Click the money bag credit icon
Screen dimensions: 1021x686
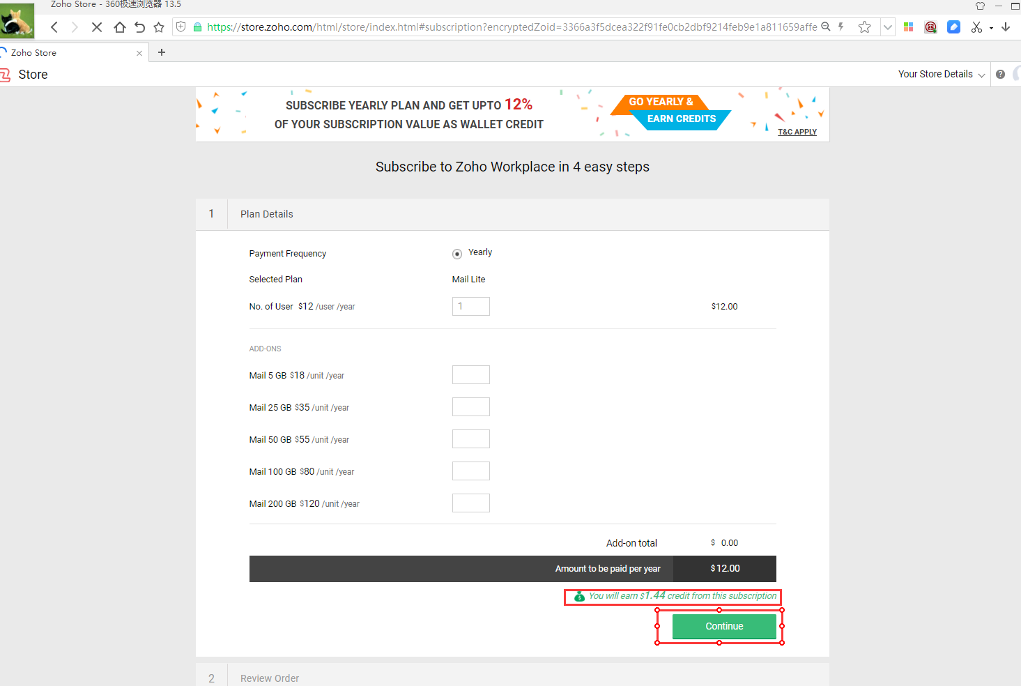click(x=579, y=596)
